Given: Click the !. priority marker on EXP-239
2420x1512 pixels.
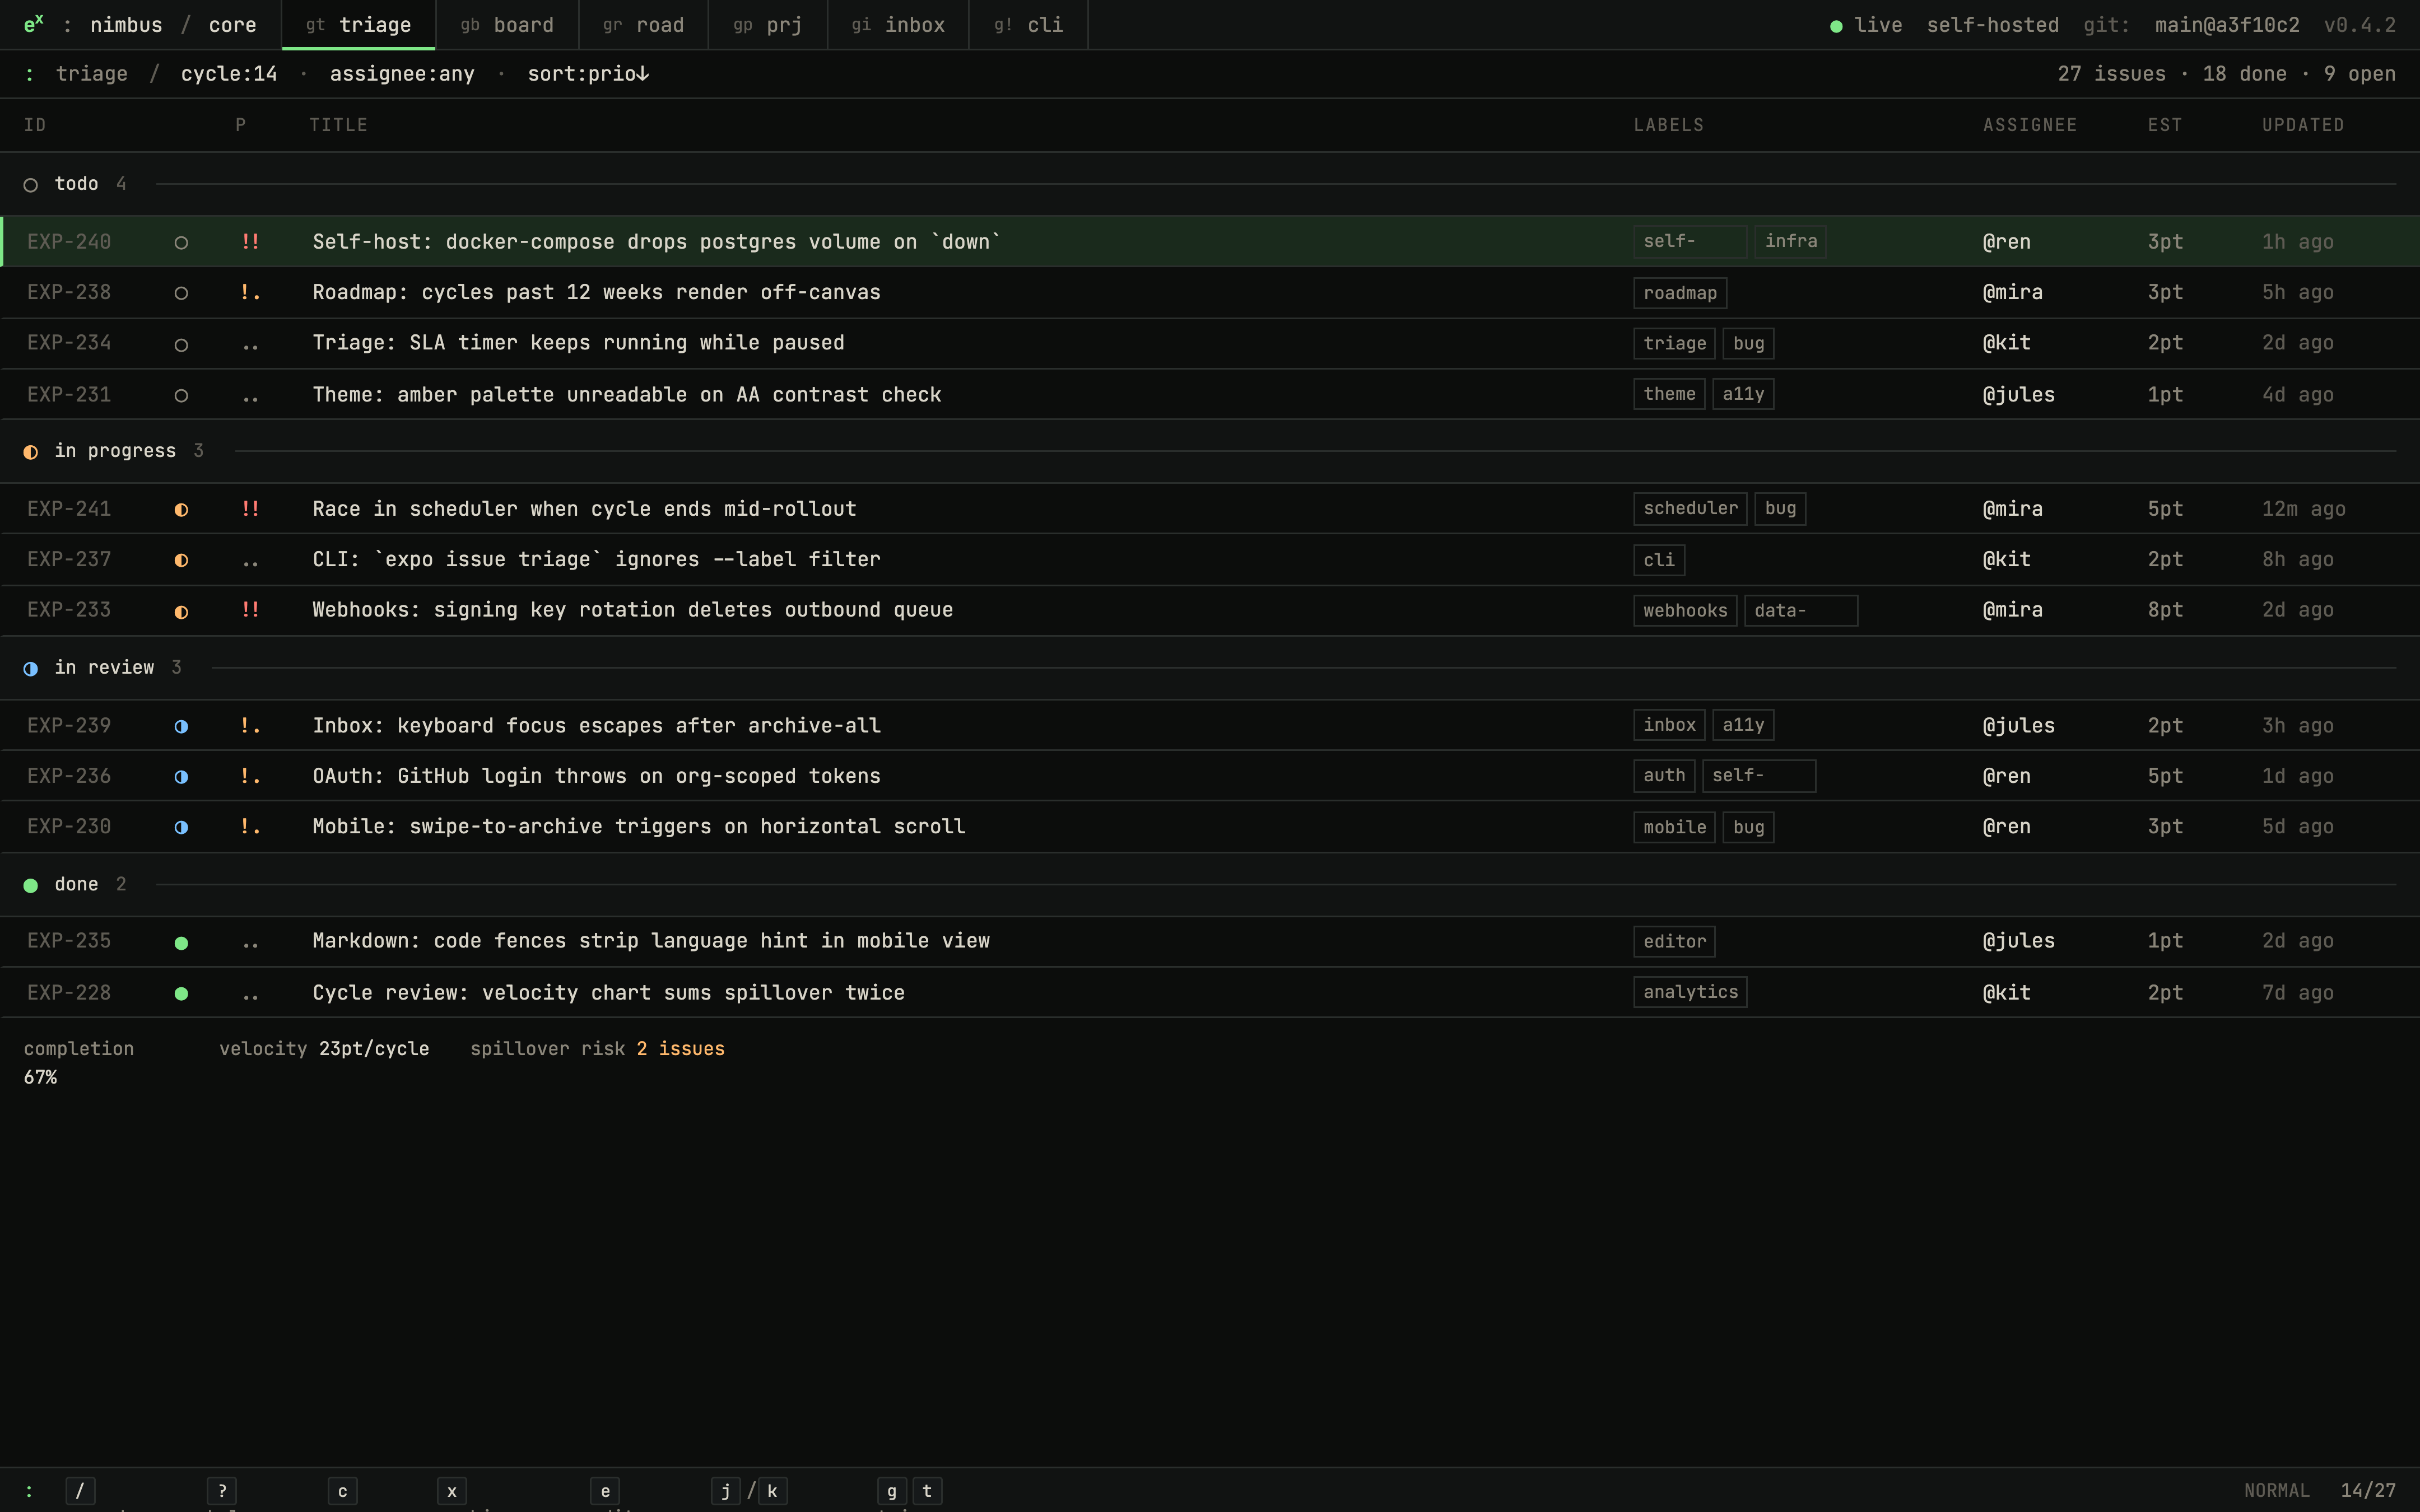Looking at the screenshot, I should coord(250,726).
